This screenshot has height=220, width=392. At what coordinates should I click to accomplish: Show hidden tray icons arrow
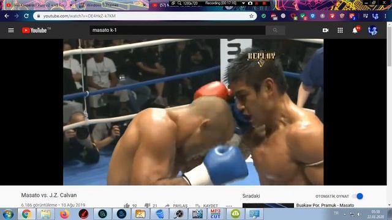pyautogui.click(x=344, y=215)
